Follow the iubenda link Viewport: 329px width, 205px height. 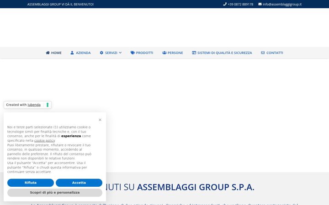[x=34, y=105]
